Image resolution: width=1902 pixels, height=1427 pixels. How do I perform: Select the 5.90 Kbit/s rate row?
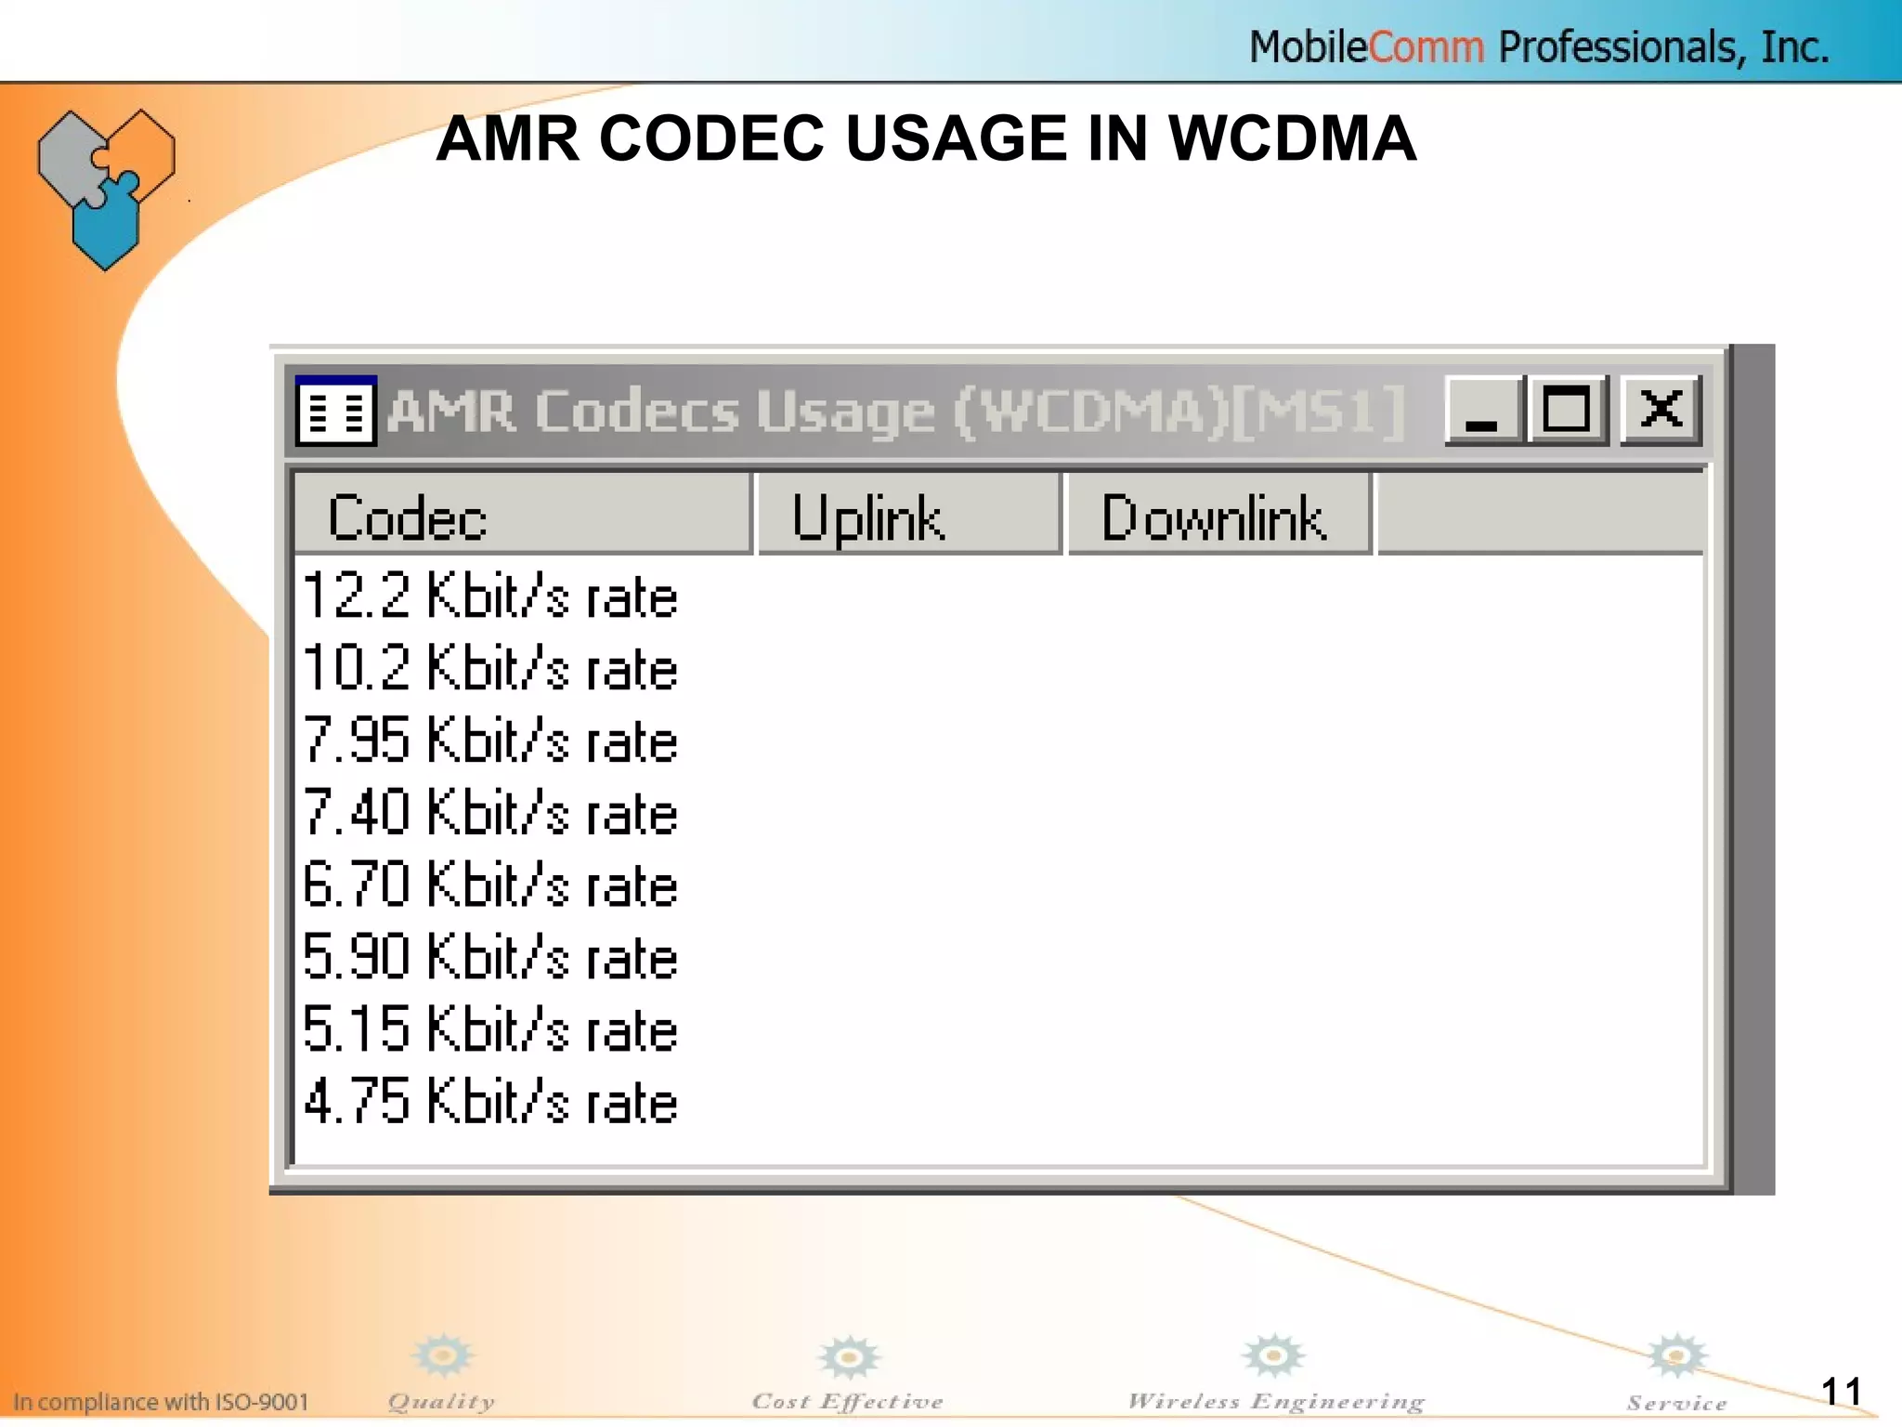coord(998,957)
